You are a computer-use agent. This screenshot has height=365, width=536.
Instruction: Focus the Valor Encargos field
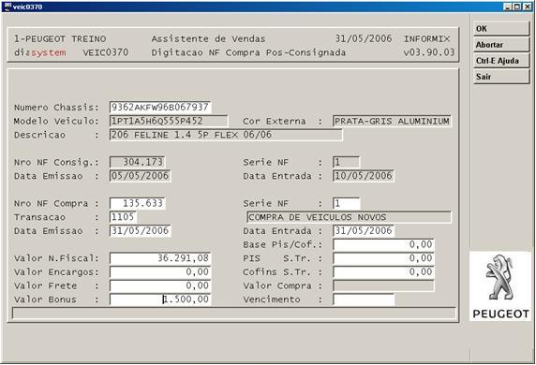click(160, 271)
